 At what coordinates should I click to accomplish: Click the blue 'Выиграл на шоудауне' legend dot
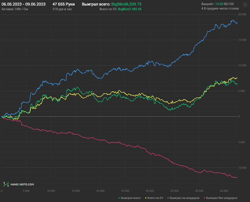168,198
